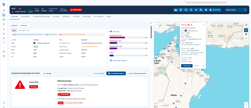The width and height of the screenshot is (251, 108).
Task: Click the ship icon in header toolbar
Action: [x=176, y=10]
